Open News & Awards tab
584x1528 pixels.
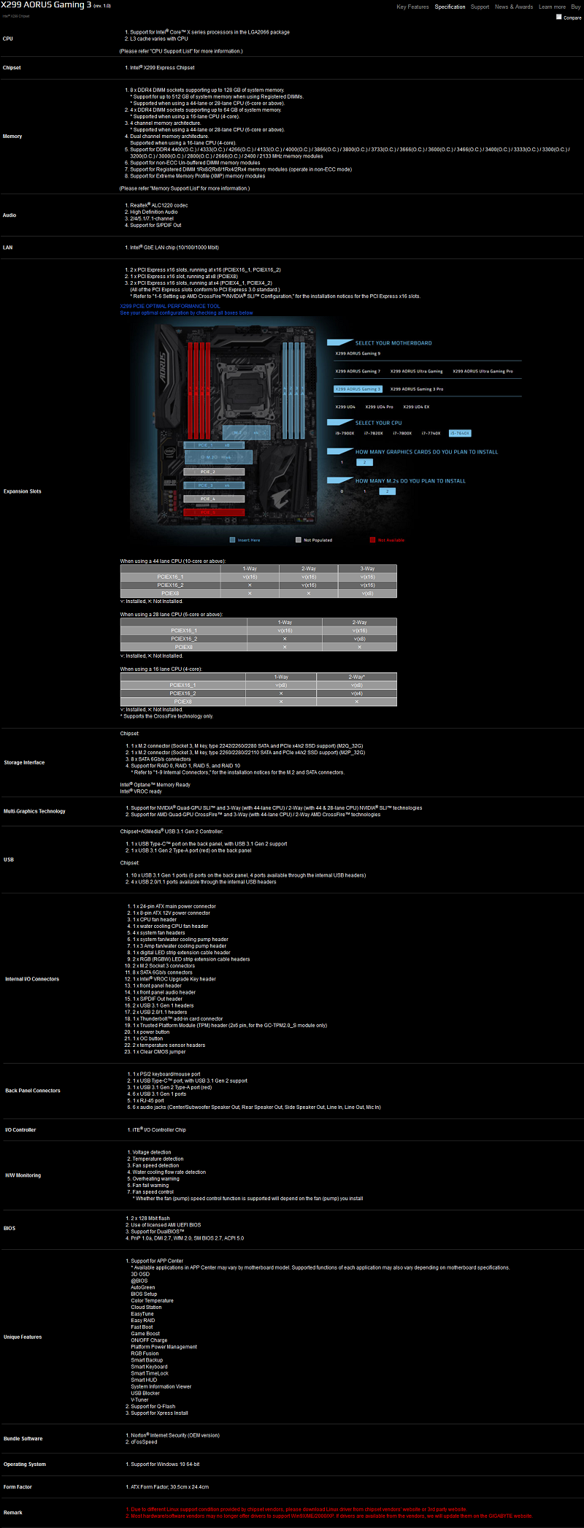click(x=514, y=7)
